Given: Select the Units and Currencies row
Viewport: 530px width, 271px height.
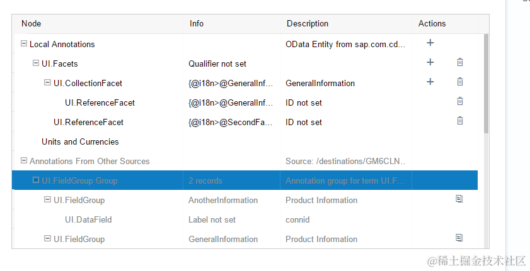Looking at the screenshot, I should tap(80, 141).
